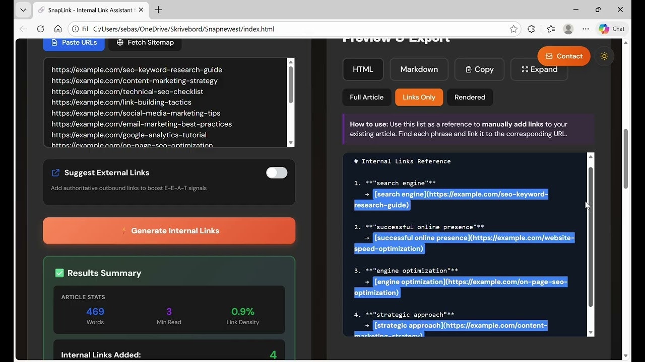Click the "# Internal Links Reference" heading text

[402, 161]
